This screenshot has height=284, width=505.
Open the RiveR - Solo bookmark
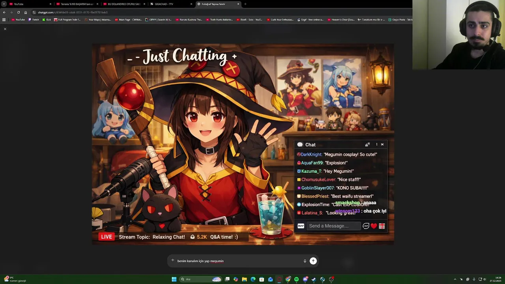click(249, 19)
